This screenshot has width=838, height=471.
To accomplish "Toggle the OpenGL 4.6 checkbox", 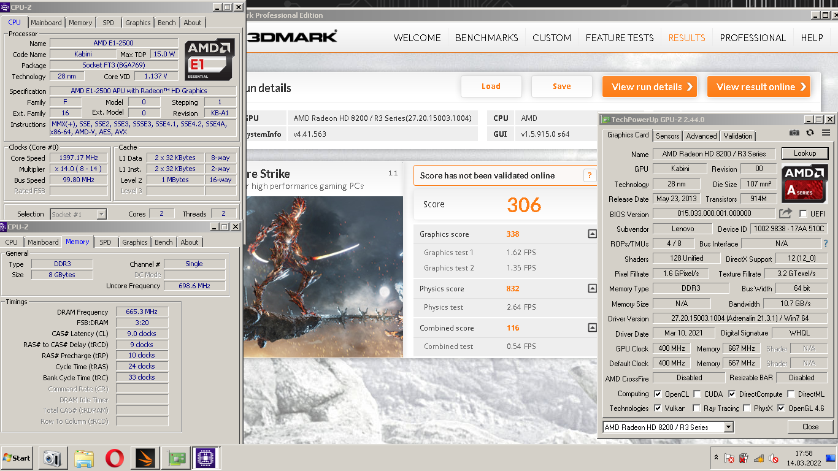I will (781, 408).
